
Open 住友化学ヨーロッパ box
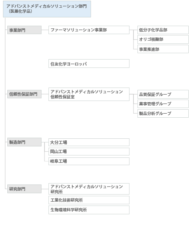click(89, 64)
